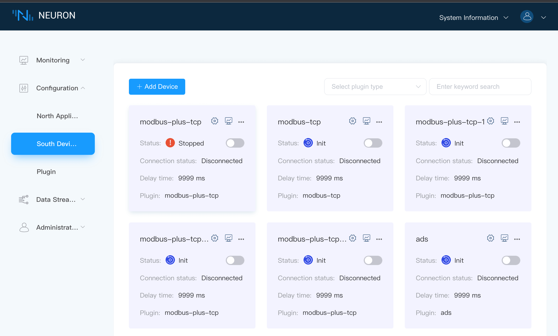Open the Plugin menu item

(x=46, y=172)
